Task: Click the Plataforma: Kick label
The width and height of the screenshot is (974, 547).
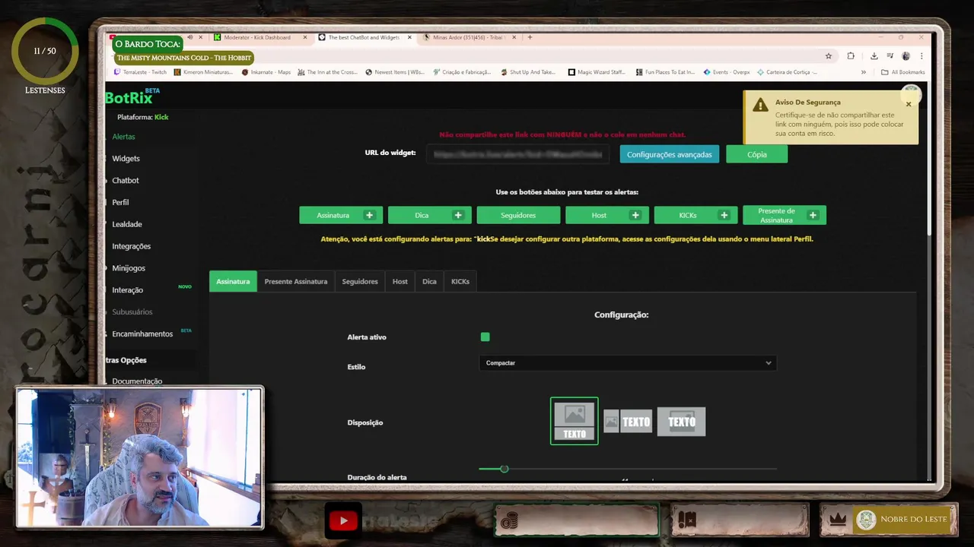Action: [143, 117]
